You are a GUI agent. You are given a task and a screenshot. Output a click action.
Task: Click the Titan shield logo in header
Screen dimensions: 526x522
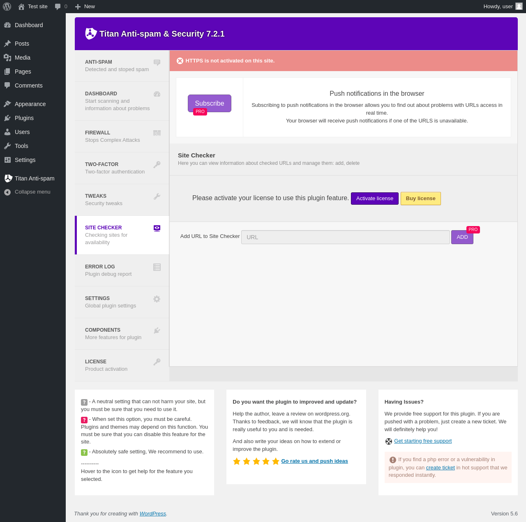coord(91,34)
